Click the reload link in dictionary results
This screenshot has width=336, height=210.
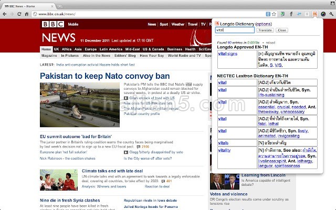[x=270, y=43]
